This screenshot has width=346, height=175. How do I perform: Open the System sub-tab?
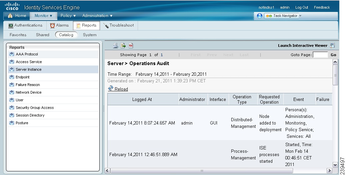[90, 35]
